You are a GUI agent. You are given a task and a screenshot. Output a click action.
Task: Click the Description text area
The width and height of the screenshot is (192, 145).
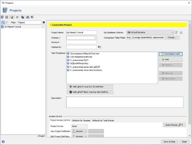point(125,102)
